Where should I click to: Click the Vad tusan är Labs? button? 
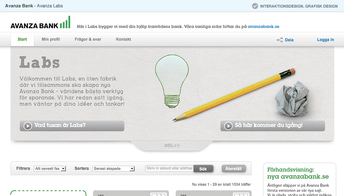pyautogui.click(x=72, y=126)
